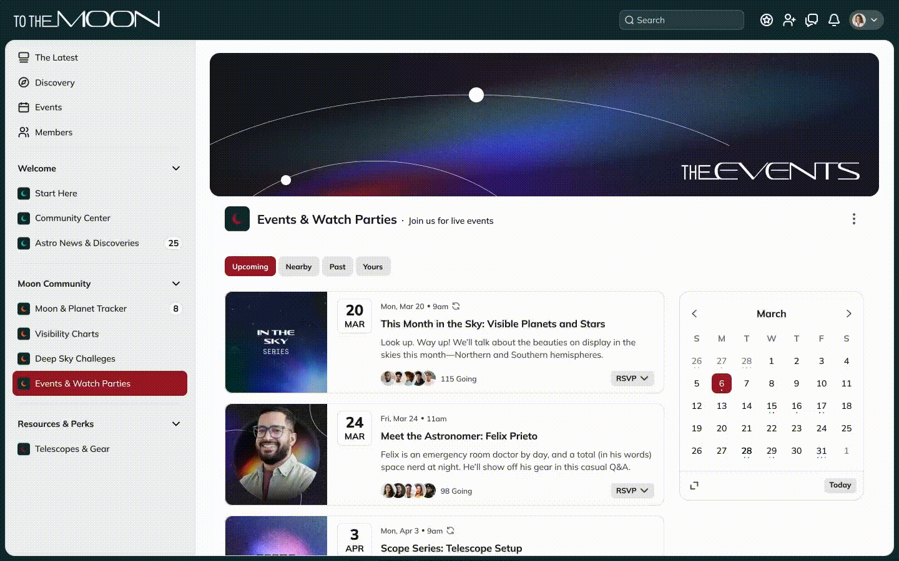Select March 15 in the calendar
This screenshot has height=561, width=899.
pyautogui.click(x=772, y=406)
